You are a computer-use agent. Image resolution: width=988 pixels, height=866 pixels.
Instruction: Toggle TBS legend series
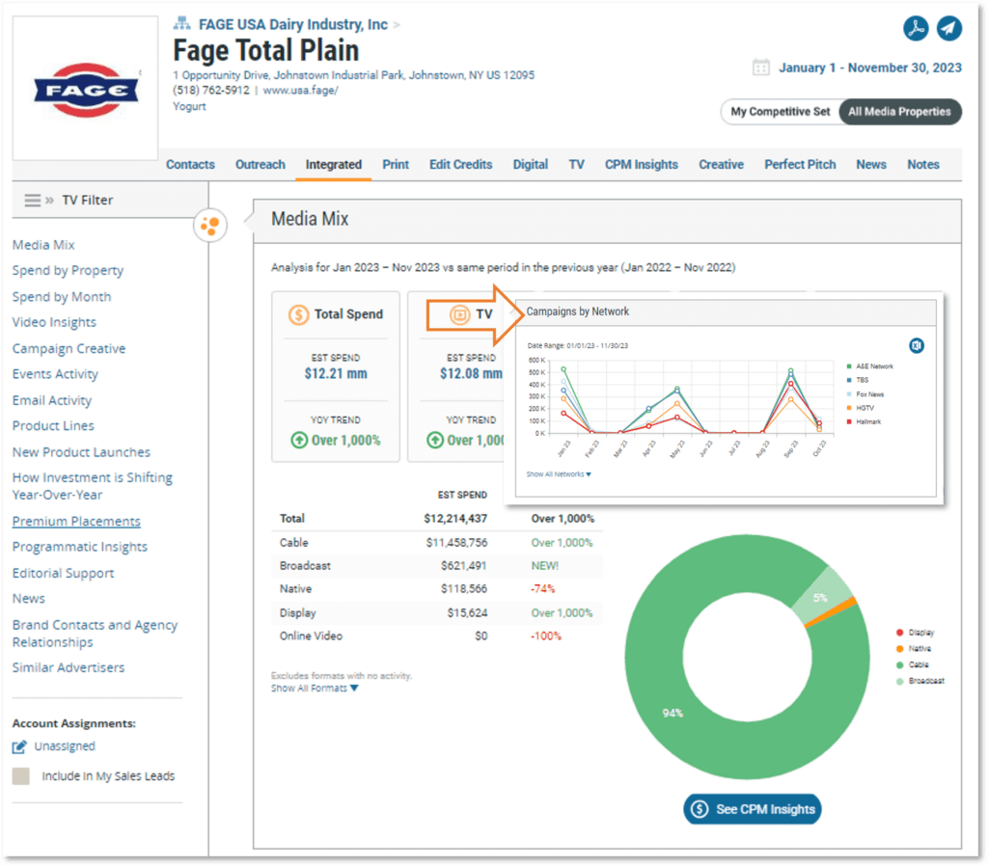[858, 380]
